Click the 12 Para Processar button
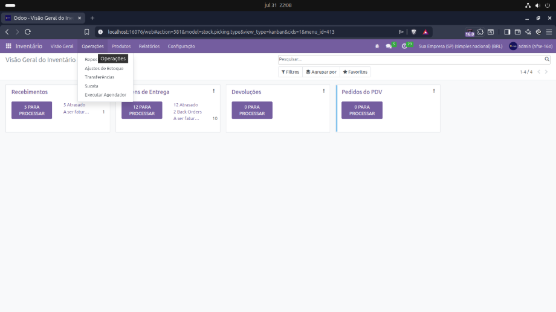The height and width of the screenshot is (312, 556). [x=142, y=110]
